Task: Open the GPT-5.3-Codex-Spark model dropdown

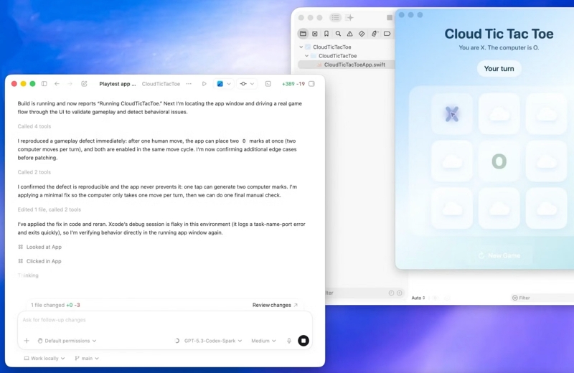Action: pyautogui.click(x=212, y=341)
